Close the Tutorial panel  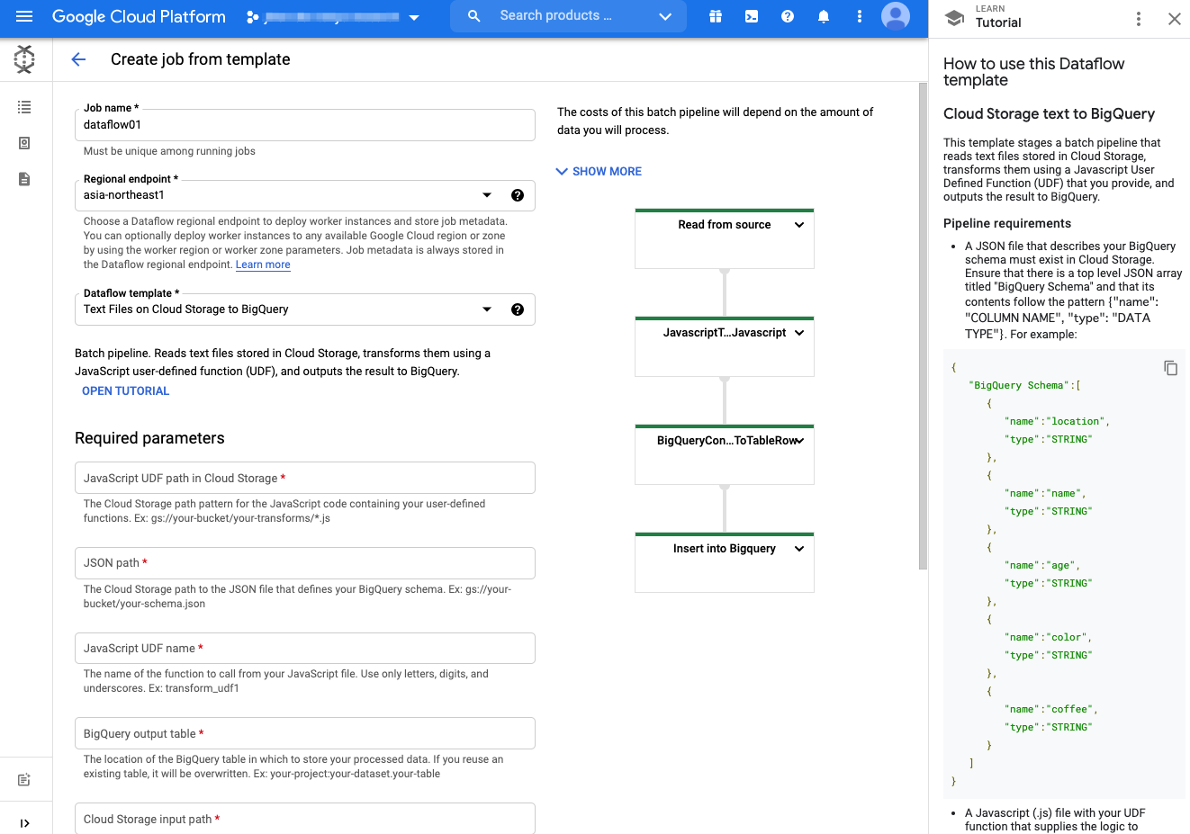click(x=1175, y=19)
